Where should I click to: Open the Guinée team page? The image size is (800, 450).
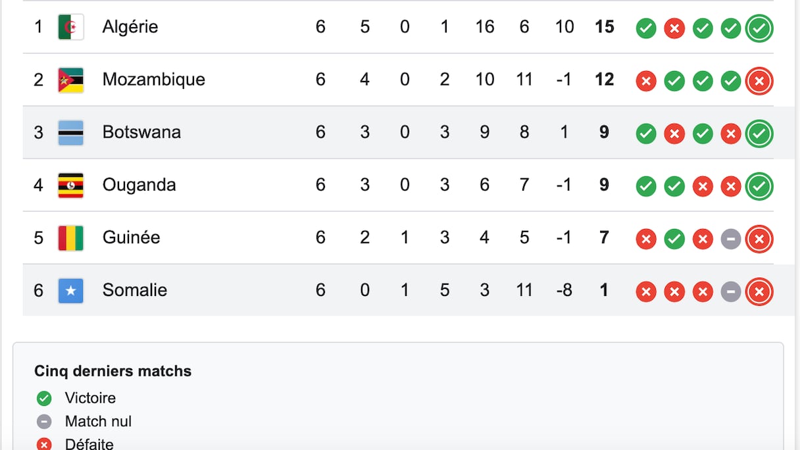pyautogui.click(x=131, y=238)
